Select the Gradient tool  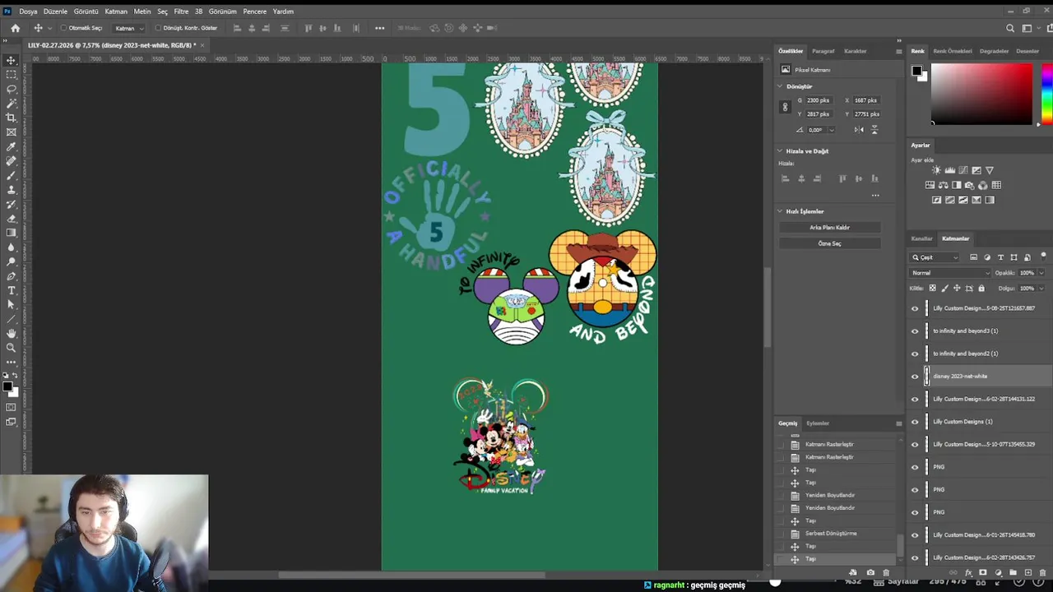12,233
